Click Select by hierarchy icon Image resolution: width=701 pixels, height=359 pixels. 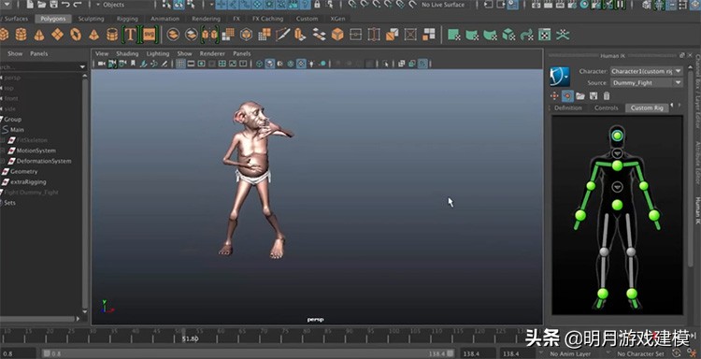click(x=166, y=5)
